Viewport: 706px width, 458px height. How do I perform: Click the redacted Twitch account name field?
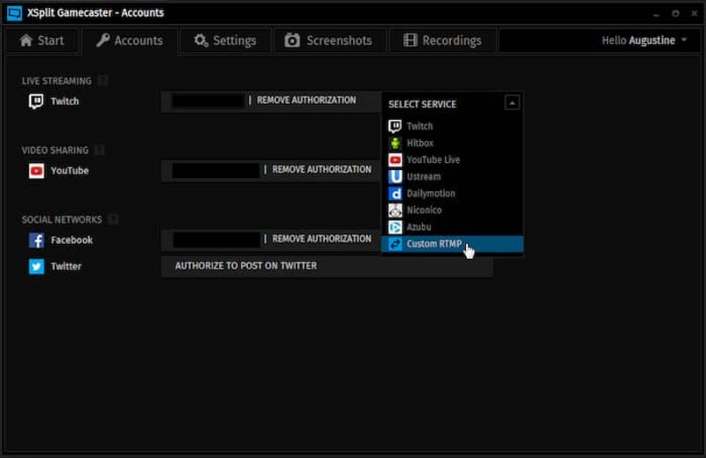tap(208, 100)
